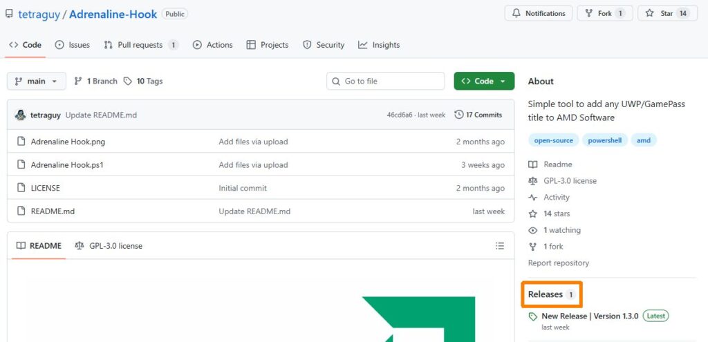
Task: Open the GPL-3.0 license link in About
Action: coord(563,181)
